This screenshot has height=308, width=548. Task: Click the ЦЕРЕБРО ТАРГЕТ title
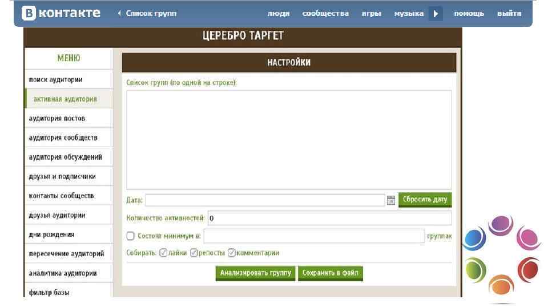(x=243, y=35)
